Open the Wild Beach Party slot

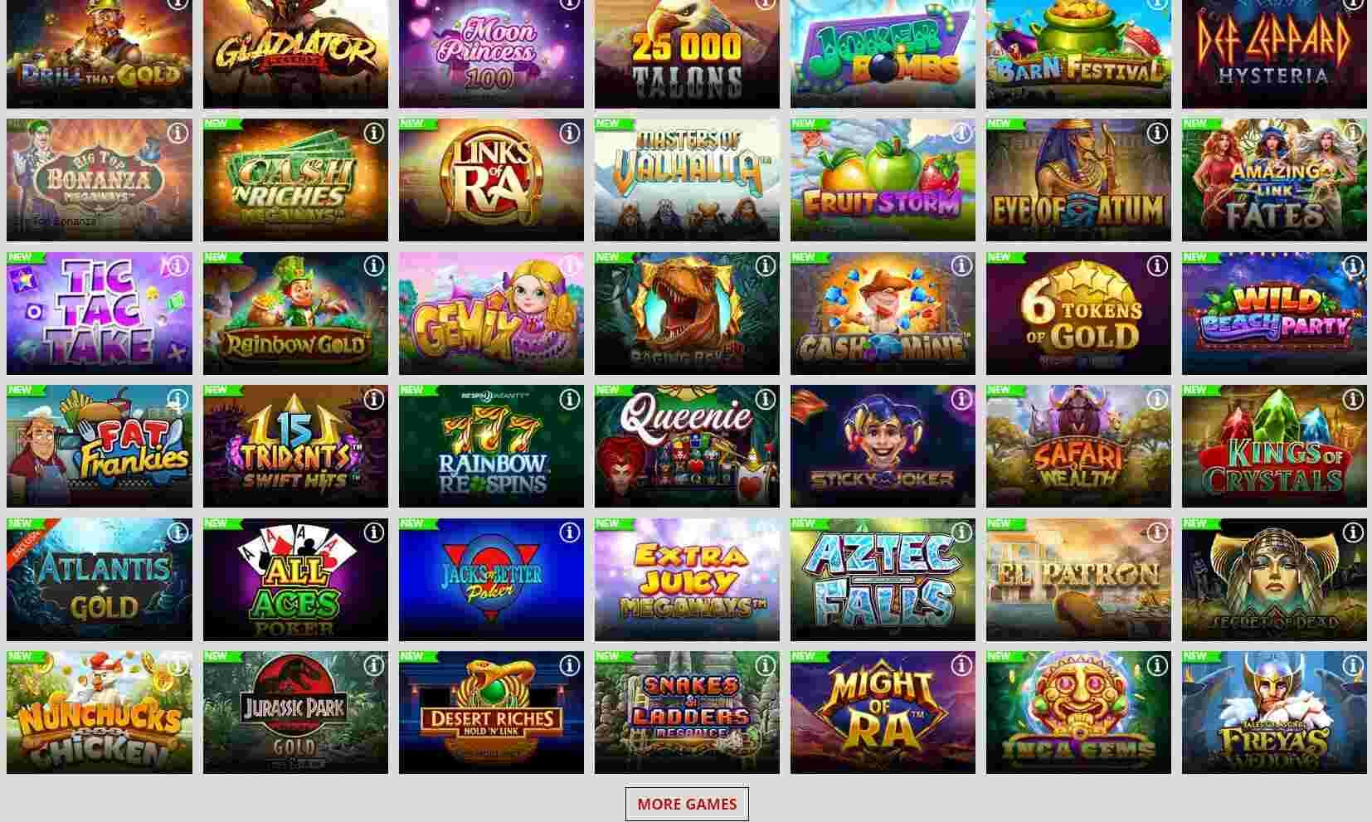coord(1274,314)
